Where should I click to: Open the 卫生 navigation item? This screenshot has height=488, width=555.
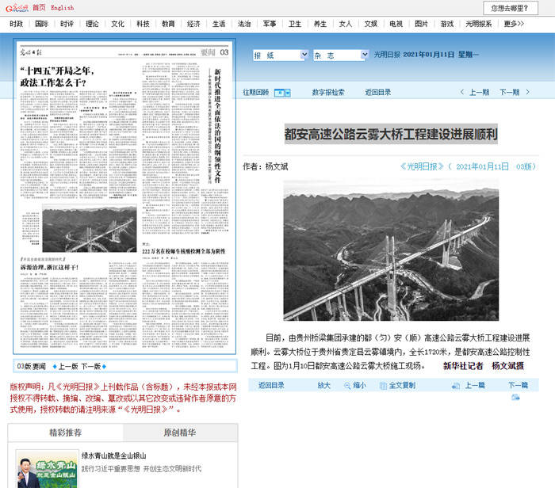tap(295, 24)
